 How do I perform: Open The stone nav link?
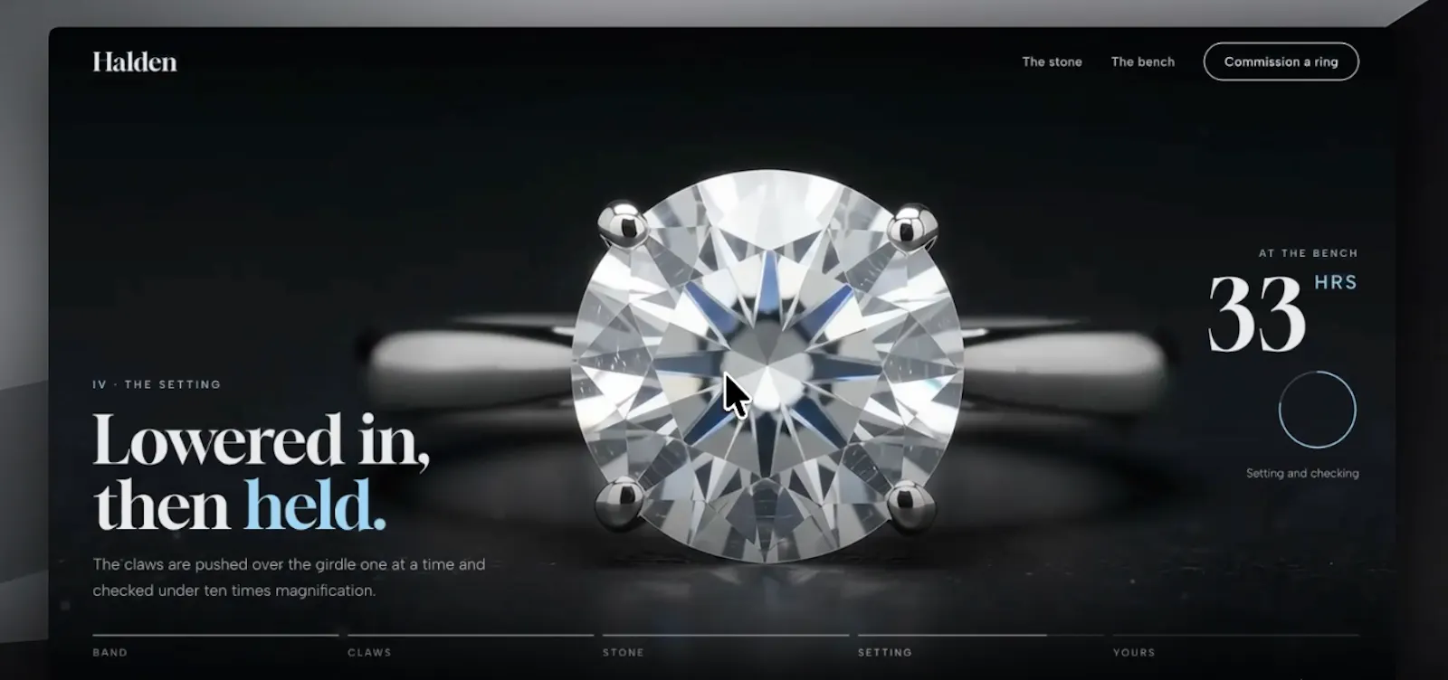(1052, 61)
